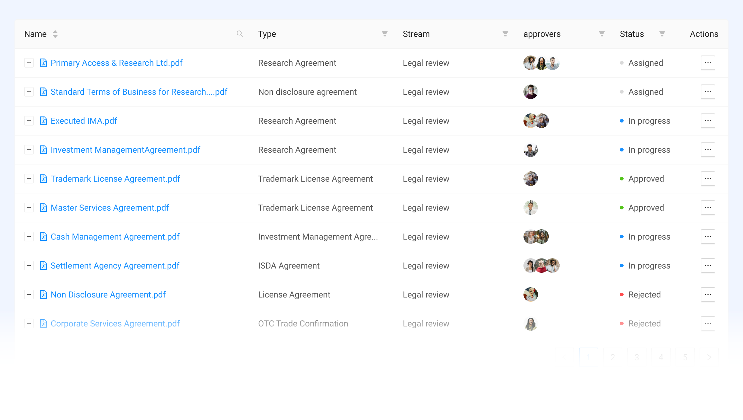Open Corporate Services Agreement.pdf link
743x420 pixels.
pos(115,323)
